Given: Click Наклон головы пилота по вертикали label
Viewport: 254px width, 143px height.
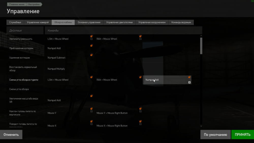Looking at the screenshot, I should 23,113.
